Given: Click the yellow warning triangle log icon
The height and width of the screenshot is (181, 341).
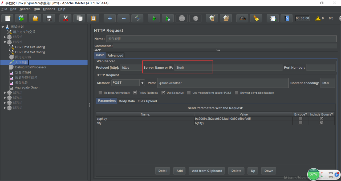Looking at the screenshot, I should coord(318,18).
